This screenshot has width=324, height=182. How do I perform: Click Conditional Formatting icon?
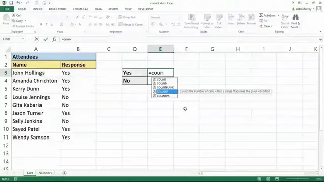pos(192,18)
